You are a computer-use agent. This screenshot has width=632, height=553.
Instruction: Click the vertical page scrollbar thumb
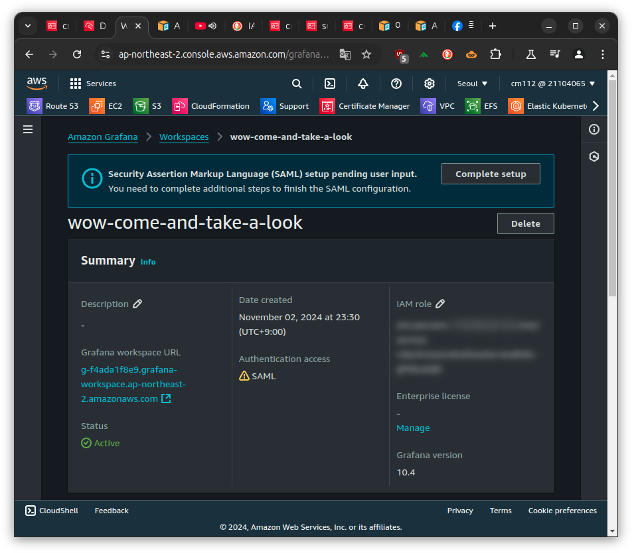pos(612,188)
